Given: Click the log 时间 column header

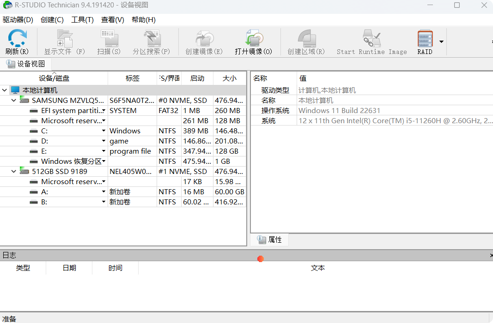Looking at the screenshot, I should pos(116,268).
